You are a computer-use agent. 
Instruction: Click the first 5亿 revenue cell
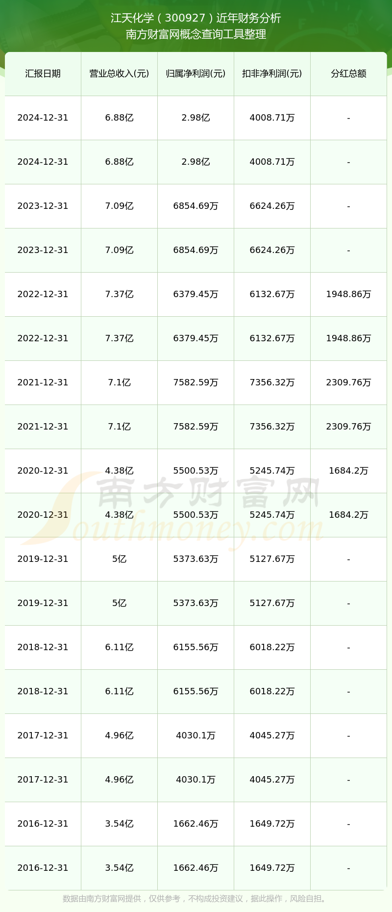click(x=119, y=559)
